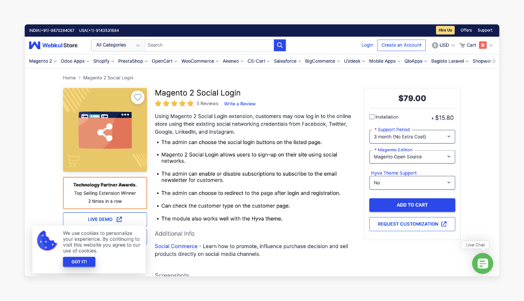The height and width of the screenshot is (301, 524).
Task: Click REQUEST CUSTOMIZATION button
Action: tap(412, 224)
